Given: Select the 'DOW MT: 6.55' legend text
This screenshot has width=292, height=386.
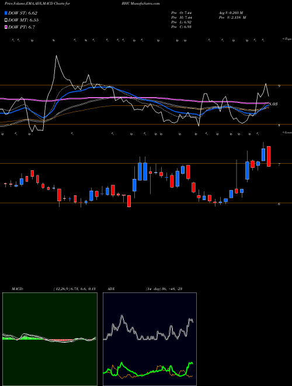Looking at the screenshot, I should (x=23, y=20).
